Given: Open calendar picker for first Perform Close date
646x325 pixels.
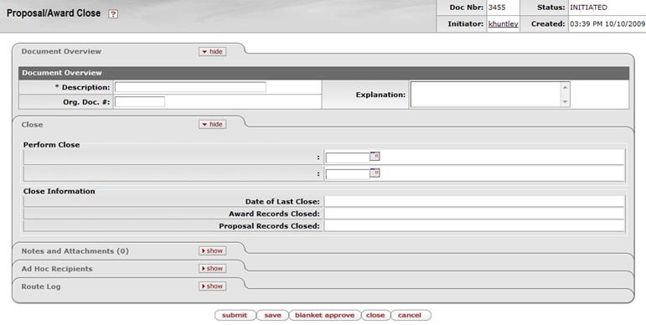Looking at the screenshot, I should [x=375, y=156].
